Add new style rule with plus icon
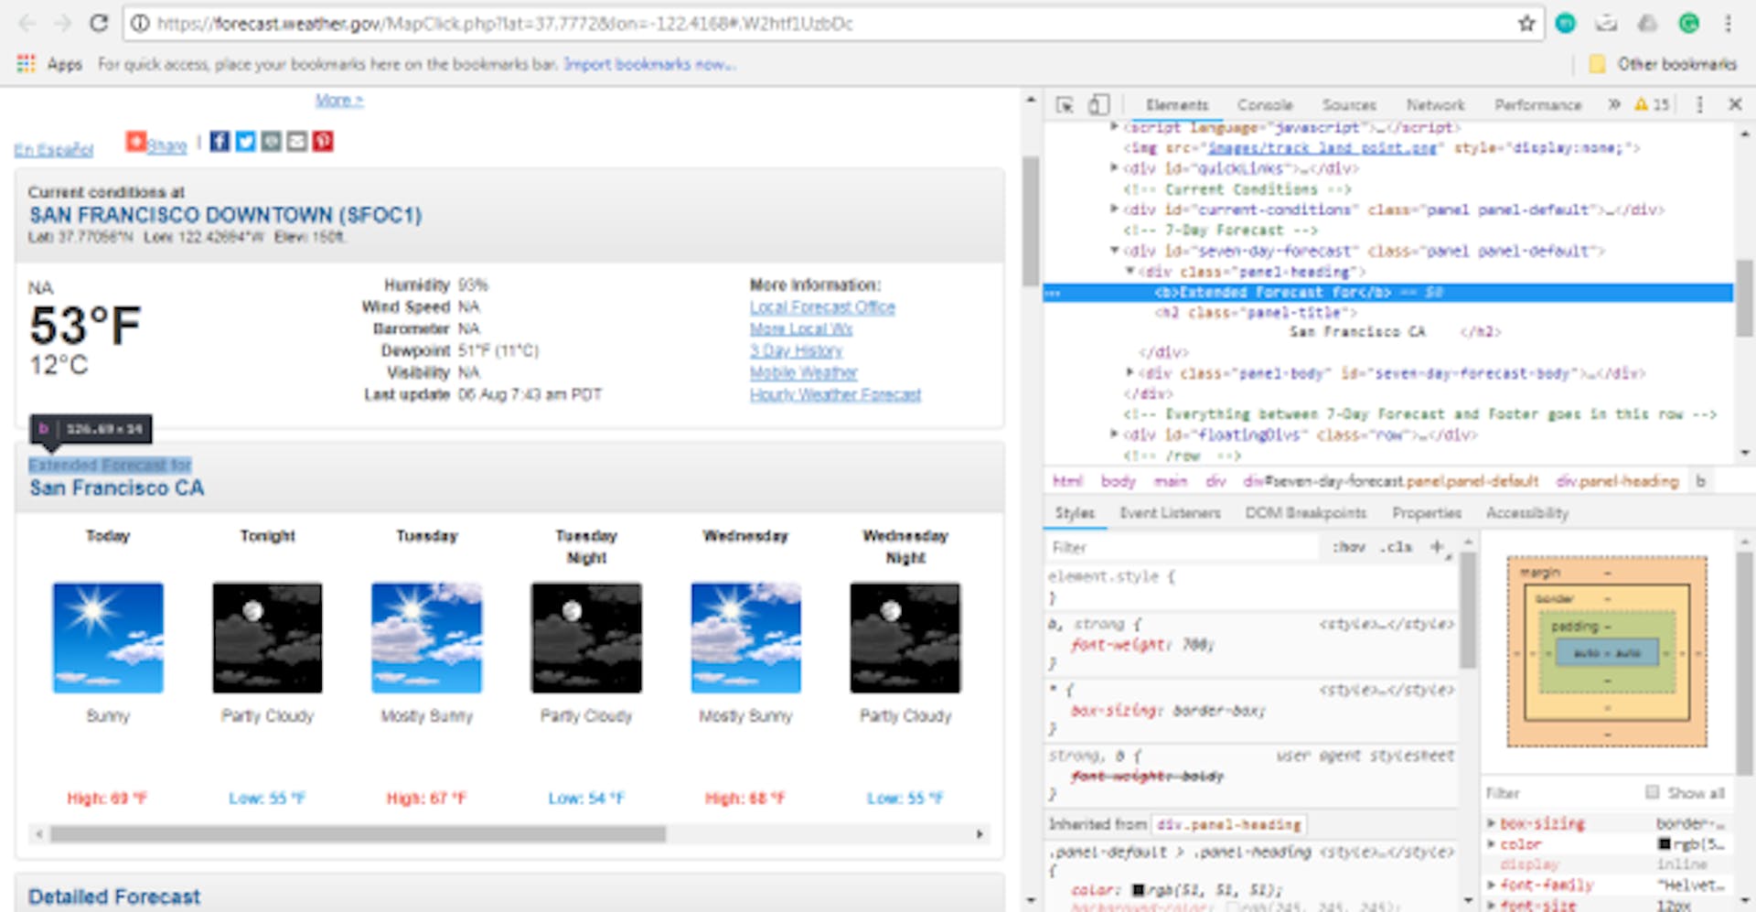 1437,546
